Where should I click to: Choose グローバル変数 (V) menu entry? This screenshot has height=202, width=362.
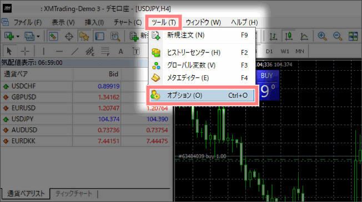pos(202,65)
